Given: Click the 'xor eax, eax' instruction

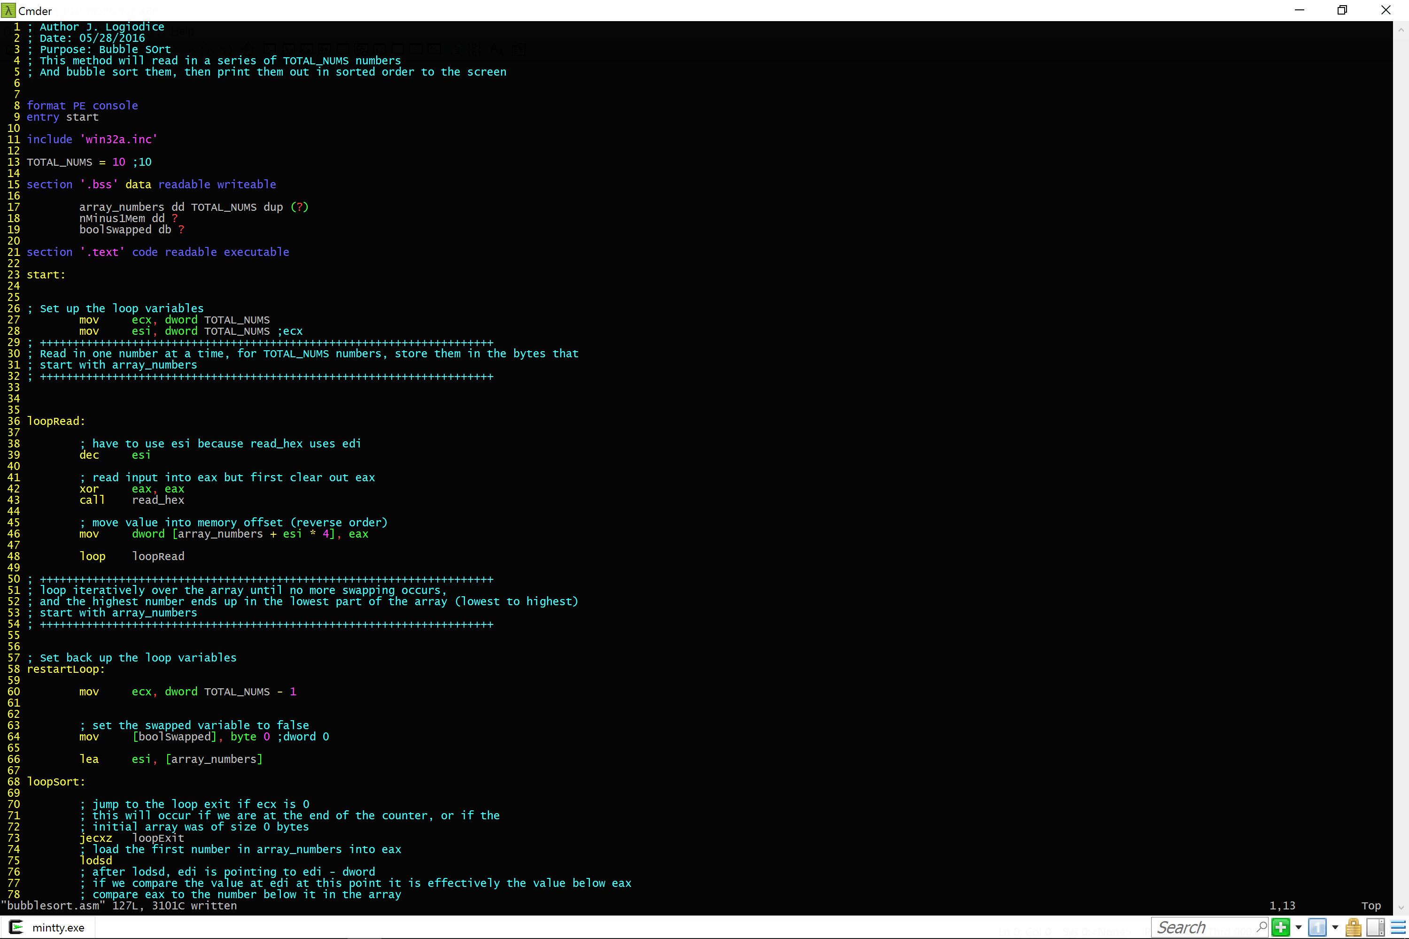Looking at the screenshot, I should tap(132, 489).
